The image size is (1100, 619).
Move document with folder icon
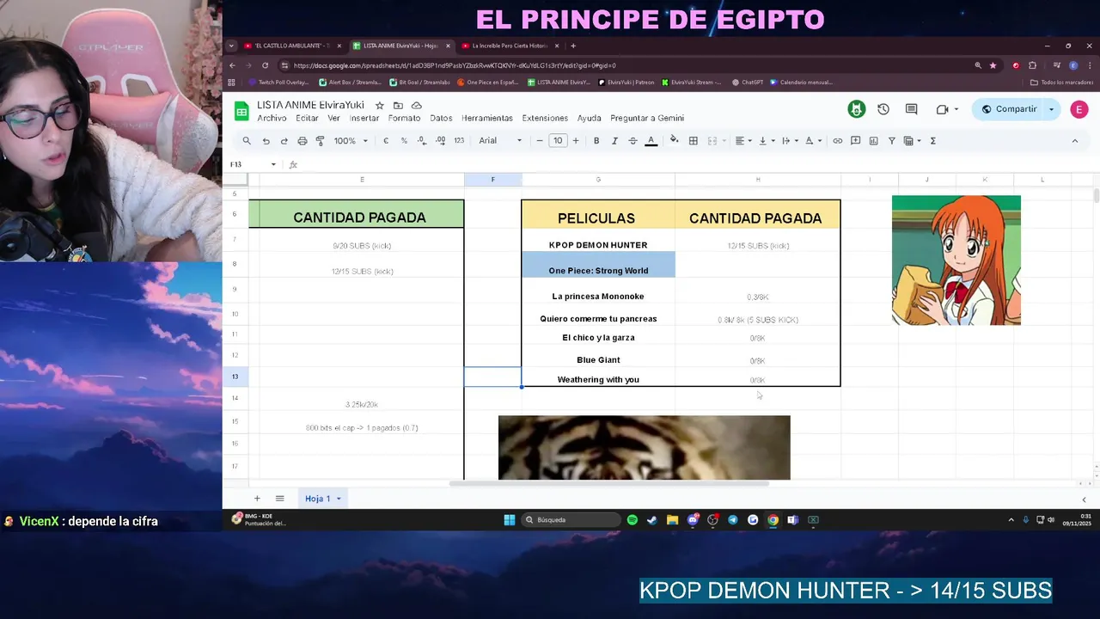pos(398,105)
